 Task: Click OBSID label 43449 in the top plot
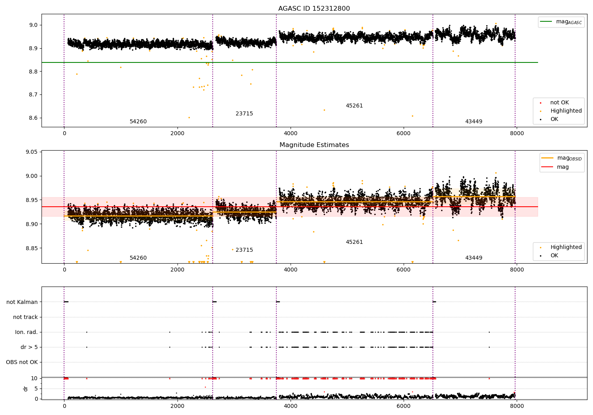click(474, 122)
